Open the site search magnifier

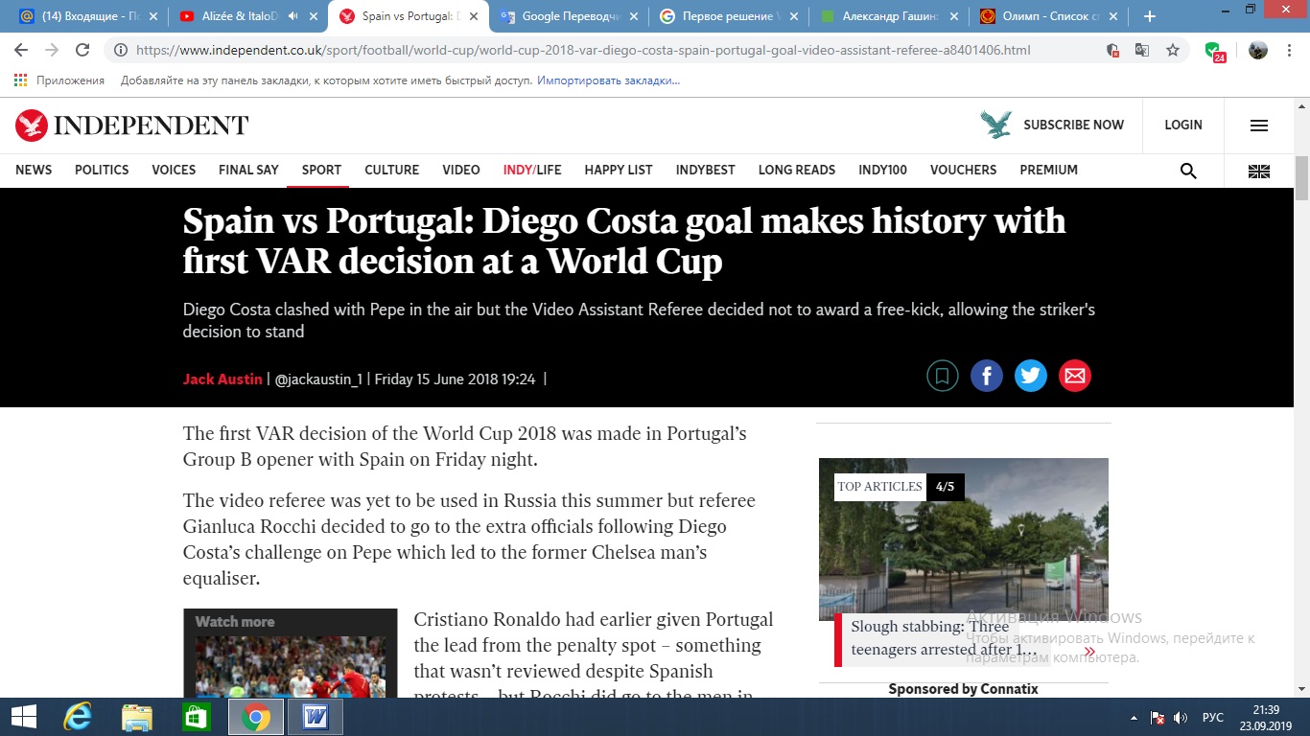(1188, 171)
